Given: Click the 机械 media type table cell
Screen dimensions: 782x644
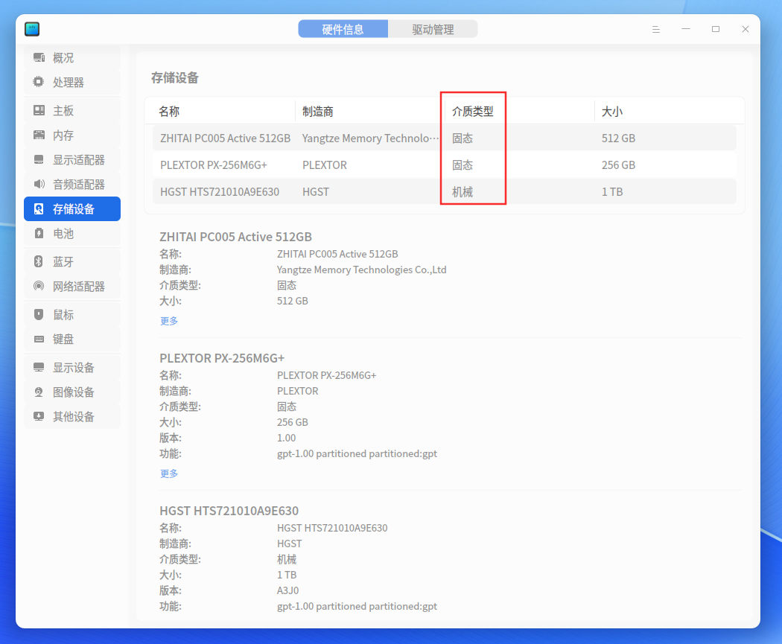Looking at the screenshot, I should (462, 192).
